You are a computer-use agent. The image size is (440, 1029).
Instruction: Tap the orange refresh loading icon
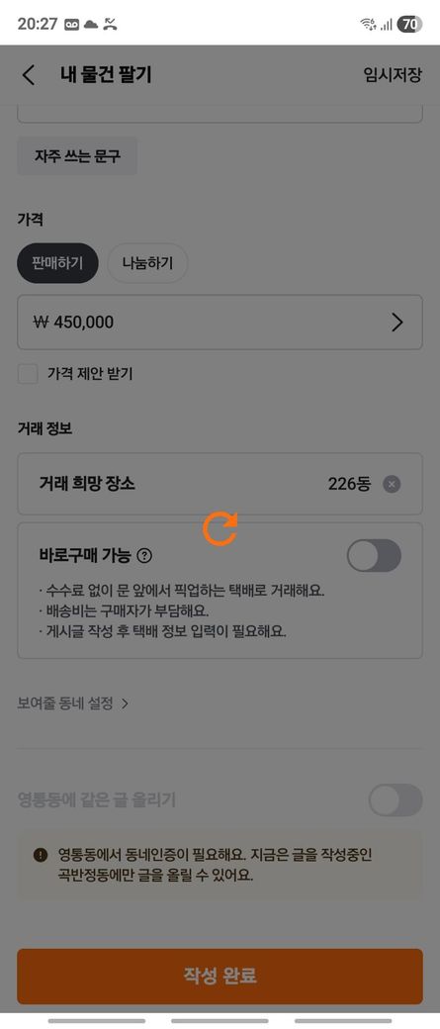click(220, 529)
